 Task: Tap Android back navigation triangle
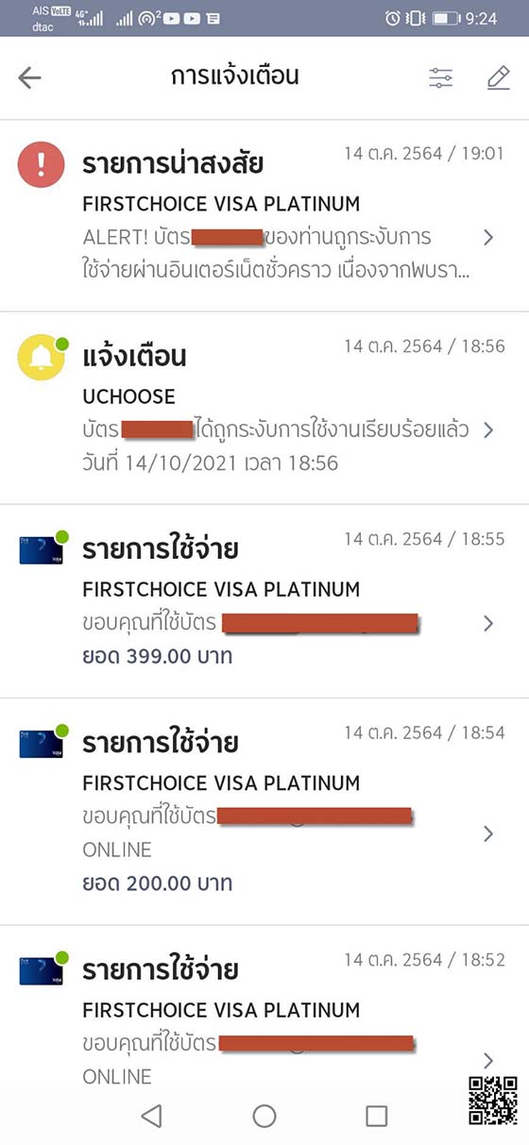(151, 1116)
